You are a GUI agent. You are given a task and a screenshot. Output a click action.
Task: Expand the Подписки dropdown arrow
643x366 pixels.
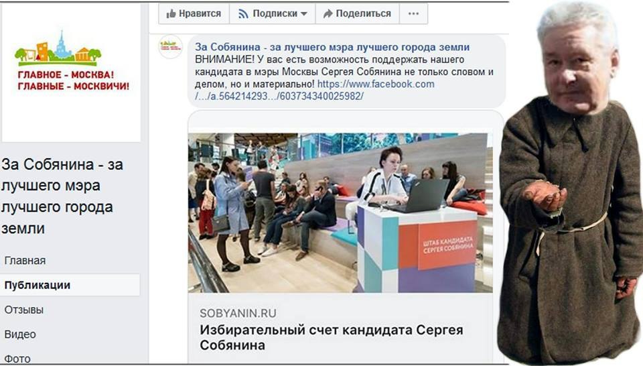tap(304, 14)
